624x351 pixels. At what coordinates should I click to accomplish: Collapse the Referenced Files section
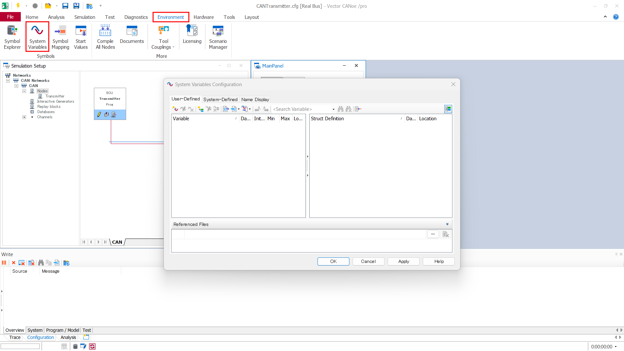(x=447, y=224)
